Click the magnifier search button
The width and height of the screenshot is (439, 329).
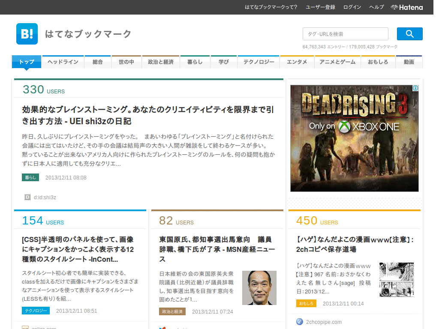coord(409,34)
